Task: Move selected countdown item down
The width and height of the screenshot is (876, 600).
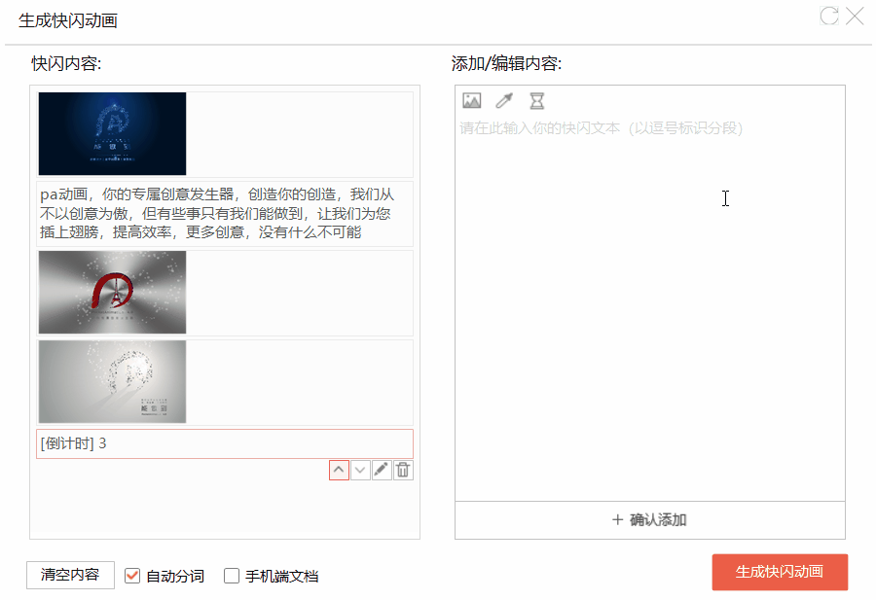Action: click(360, 470)
